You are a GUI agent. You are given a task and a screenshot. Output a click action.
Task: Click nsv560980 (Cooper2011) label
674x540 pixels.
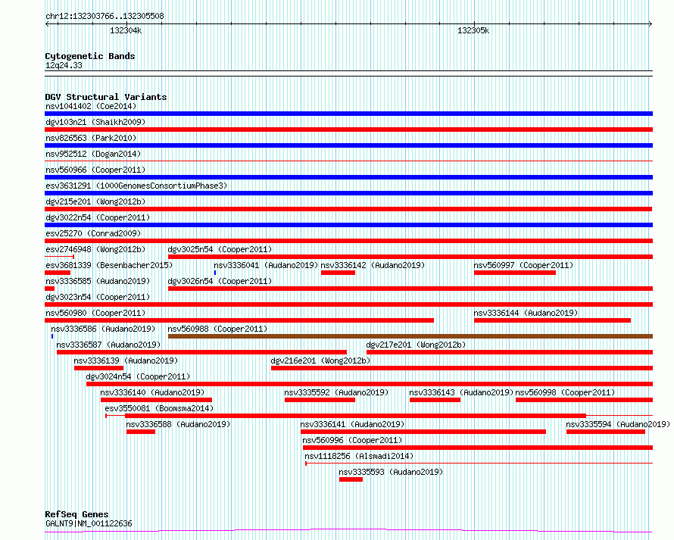click(95, 313)
